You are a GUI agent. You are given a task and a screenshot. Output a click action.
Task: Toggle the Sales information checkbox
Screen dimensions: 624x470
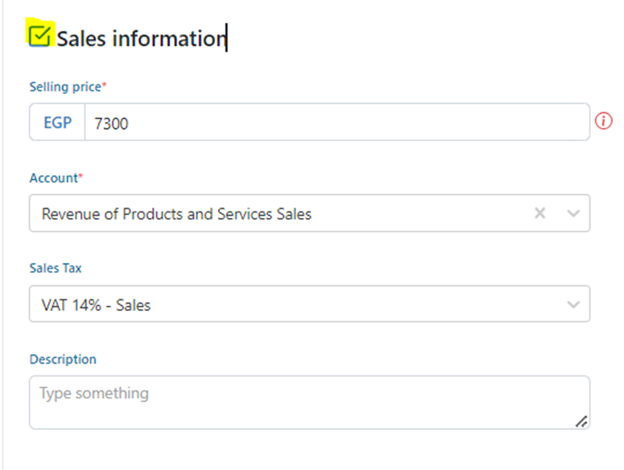39,35
